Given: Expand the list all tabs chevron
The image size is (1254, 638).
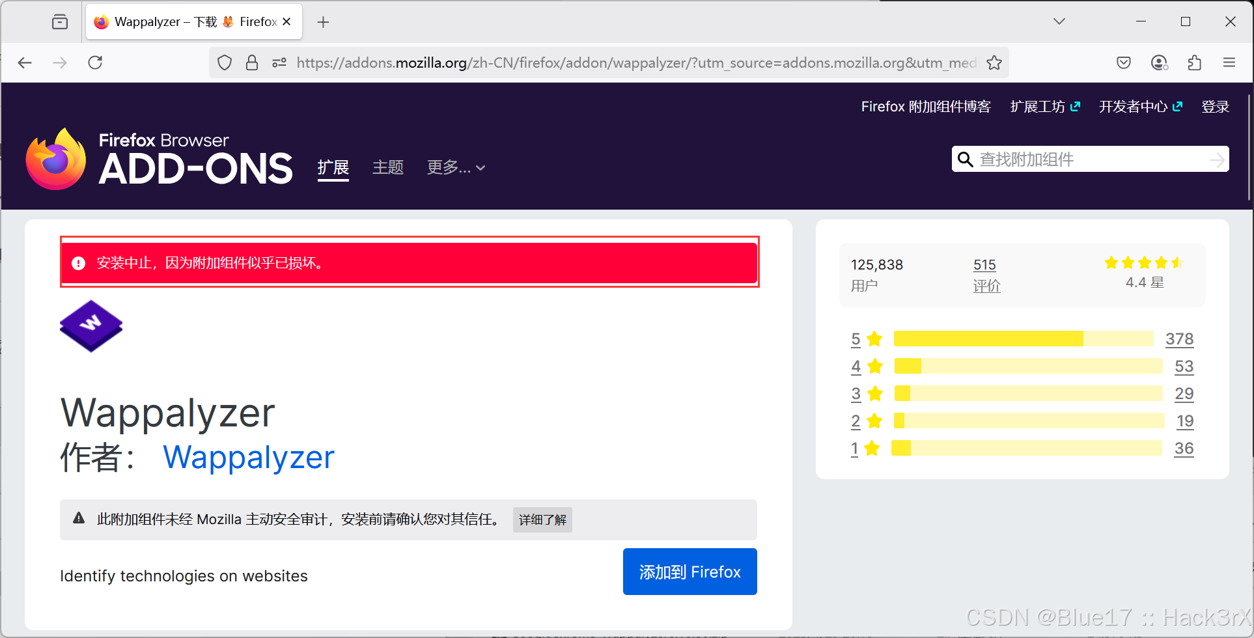Looking at the screenshot, I should (1059, 21).
